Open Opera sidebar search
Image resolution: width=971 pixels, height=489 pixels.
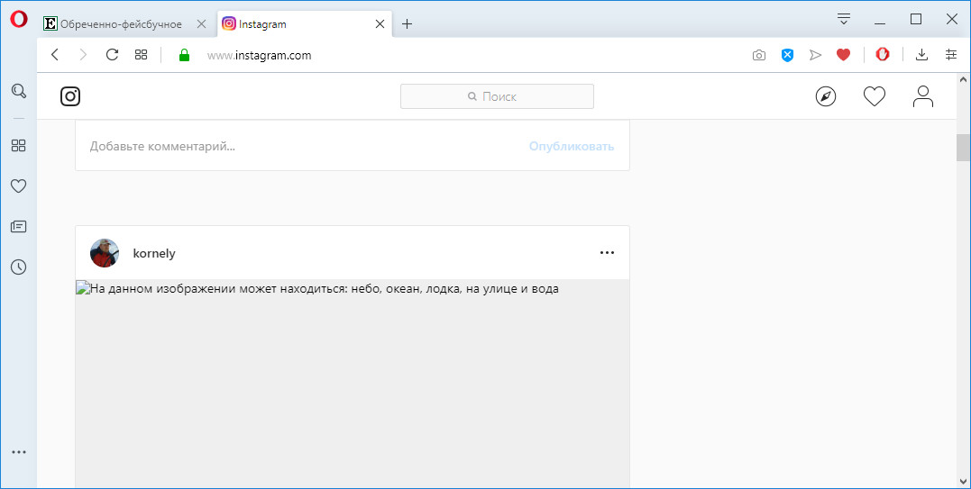[x=18, y=91]
